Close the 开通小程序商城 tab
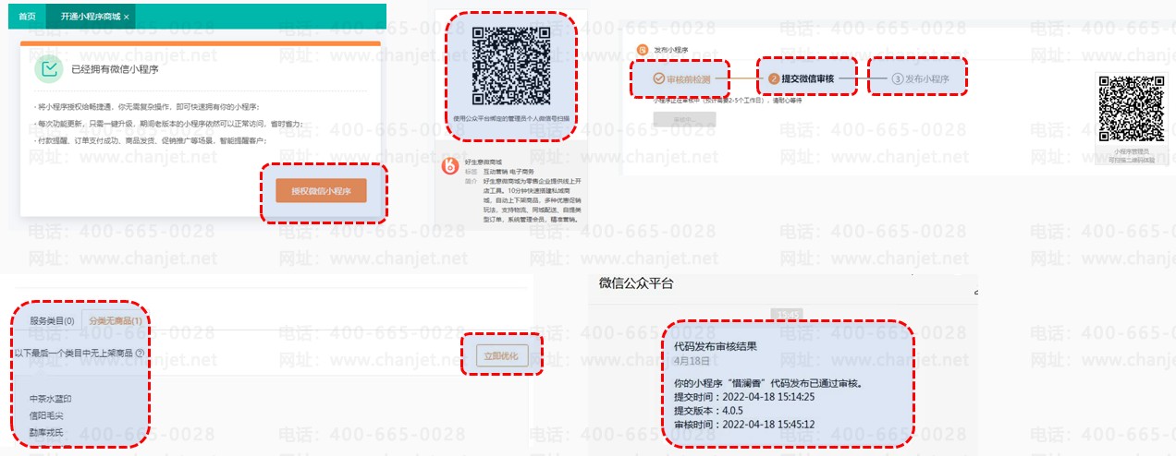The width and height of the screenshot is (1176, 456). pyautogui.click(x=126, y=18)
